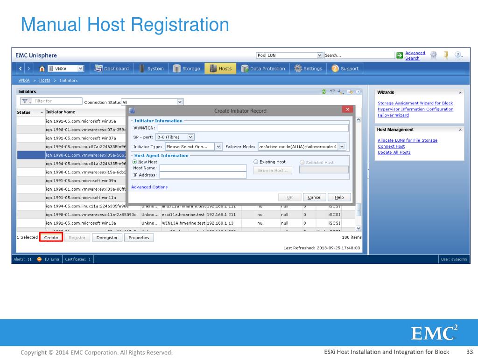
Task: Click the Deregister button
Action: (107, 237)
